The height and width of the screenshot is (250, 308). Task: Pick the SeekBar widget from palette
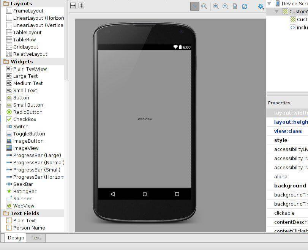23,184
